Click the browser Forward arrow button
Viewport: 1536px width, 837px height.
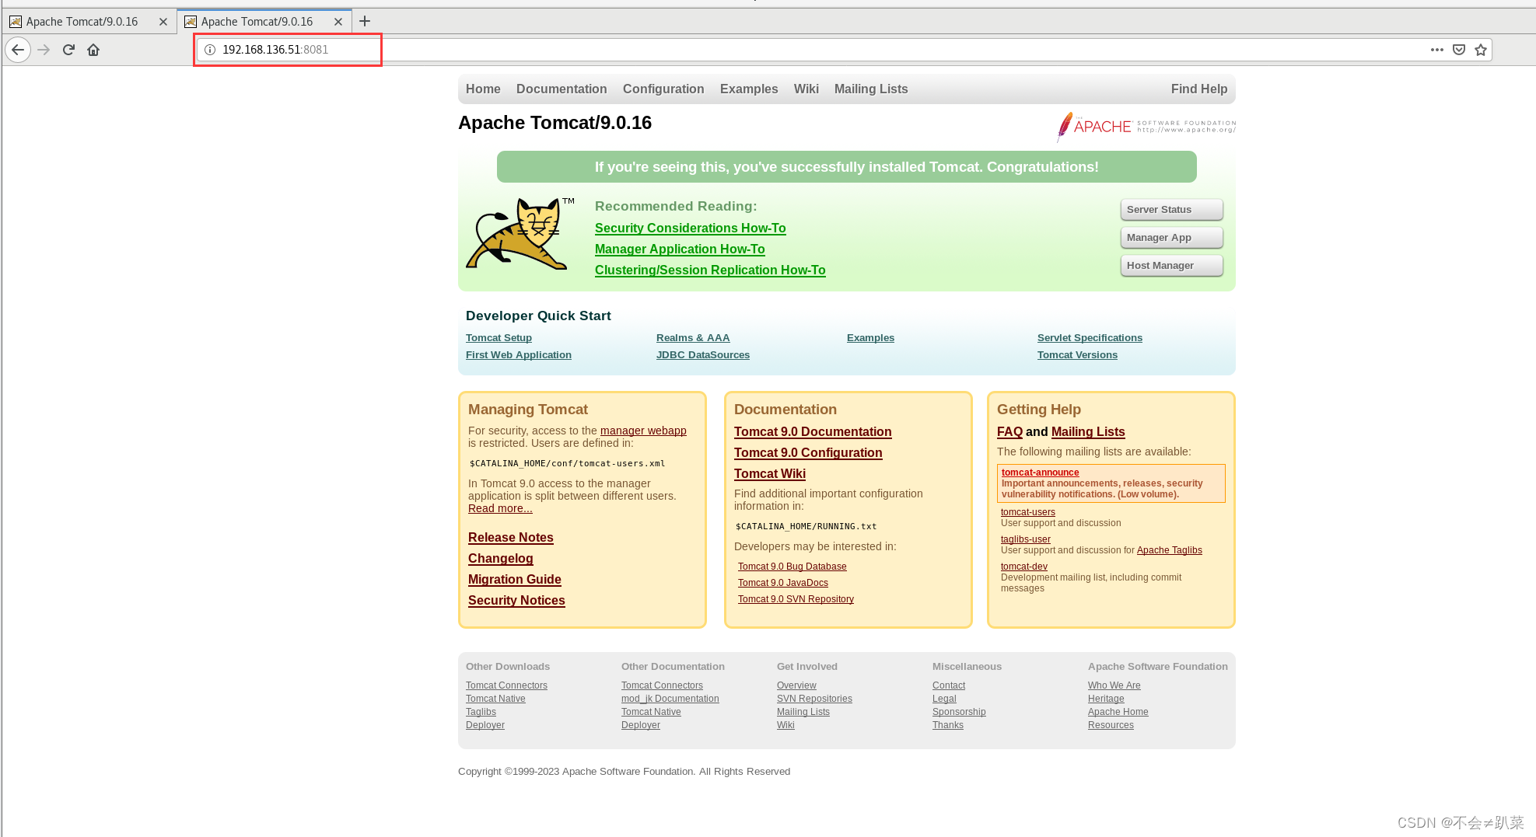point(44,50)
